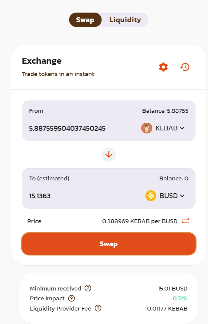208x324 pixels.
Task: Click the Liquidity Provider Fee help icon
Action: point(98,308)
